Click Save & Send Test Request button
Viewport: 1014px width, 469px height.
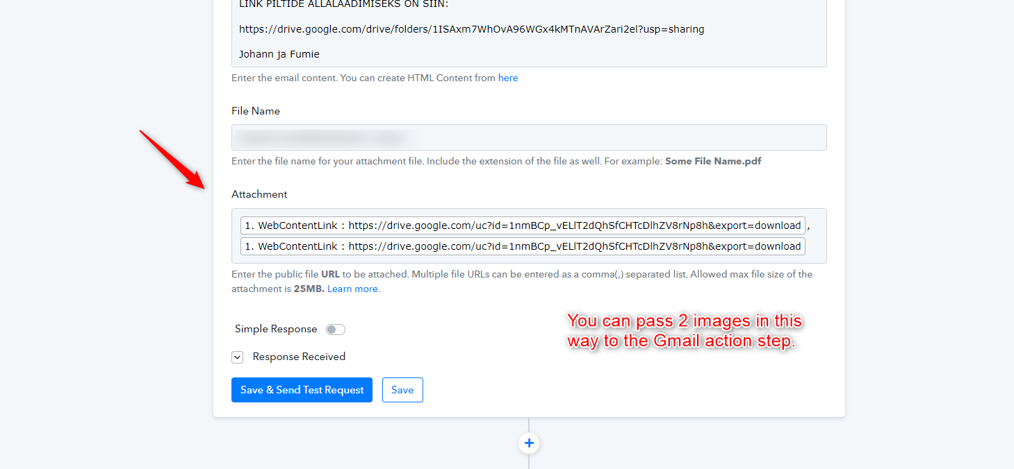coord(302,390)
